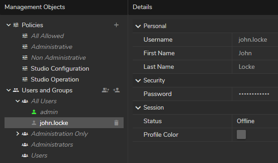
Task: Collapse the Session details section
Action: [x=138, y=108]
